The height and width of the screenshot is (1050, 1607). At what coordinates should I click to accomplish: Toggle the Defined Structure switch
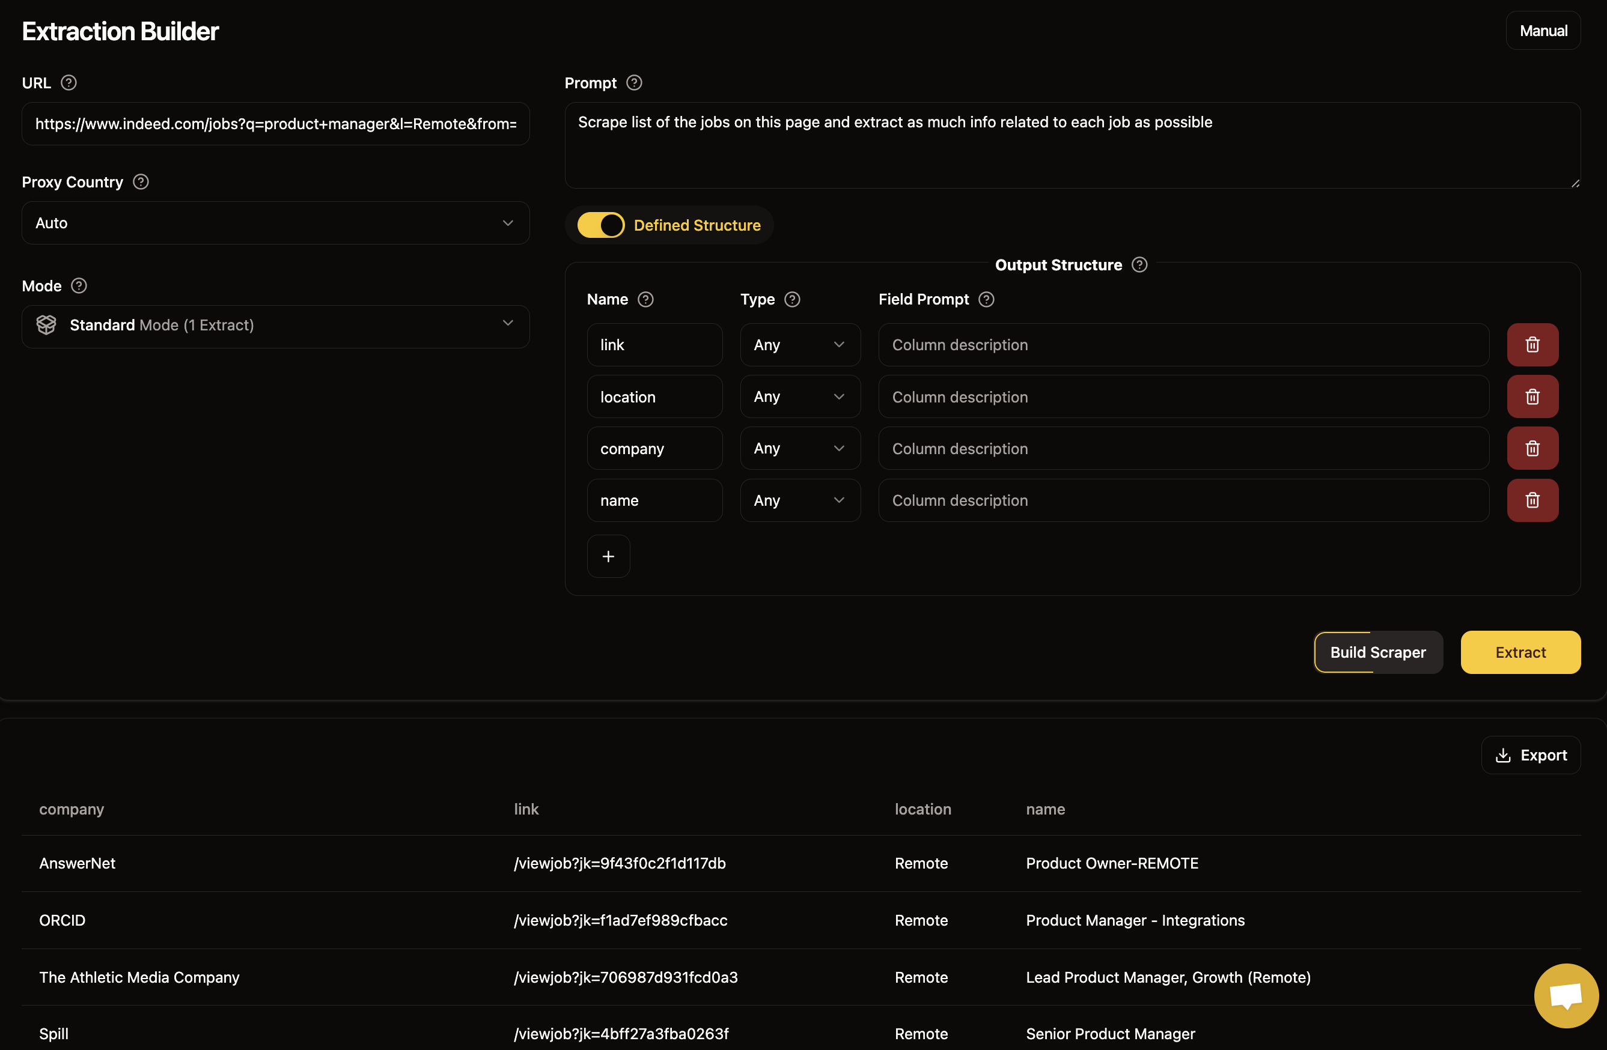pyautogui.click(x=600, y=225)
